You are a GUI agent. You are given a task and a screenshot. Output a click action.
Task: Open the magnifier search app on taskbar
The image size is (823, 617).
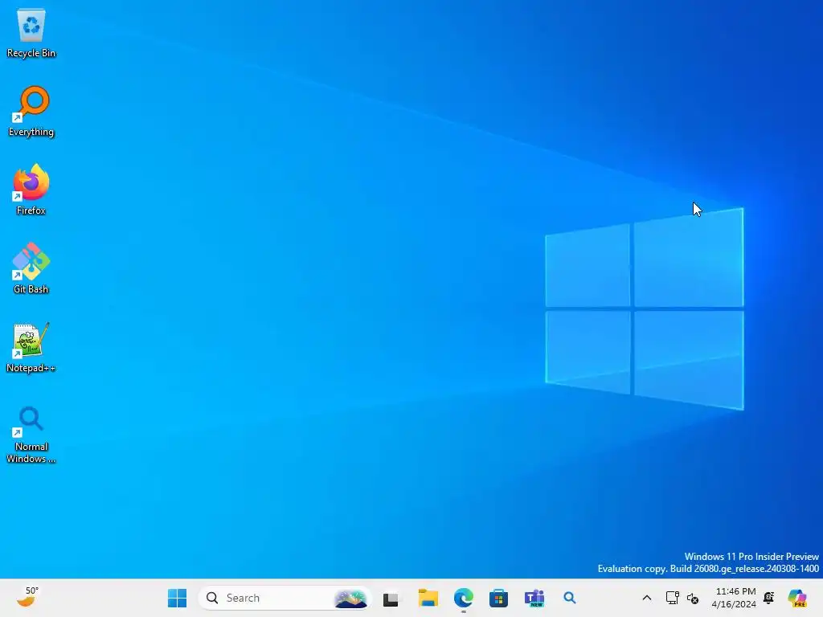570,598
